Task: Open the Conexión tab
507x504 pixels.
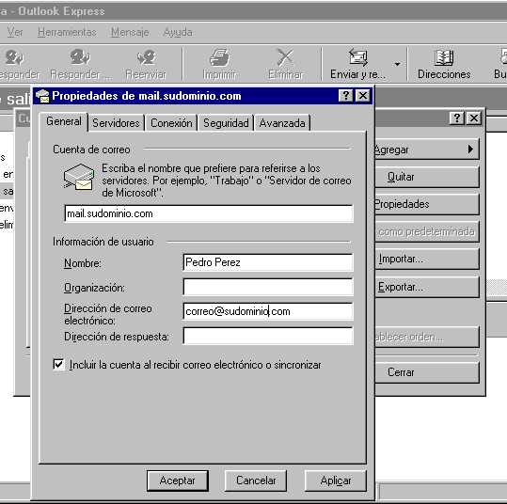Action: pyautogui.click(x=171, y=123)
